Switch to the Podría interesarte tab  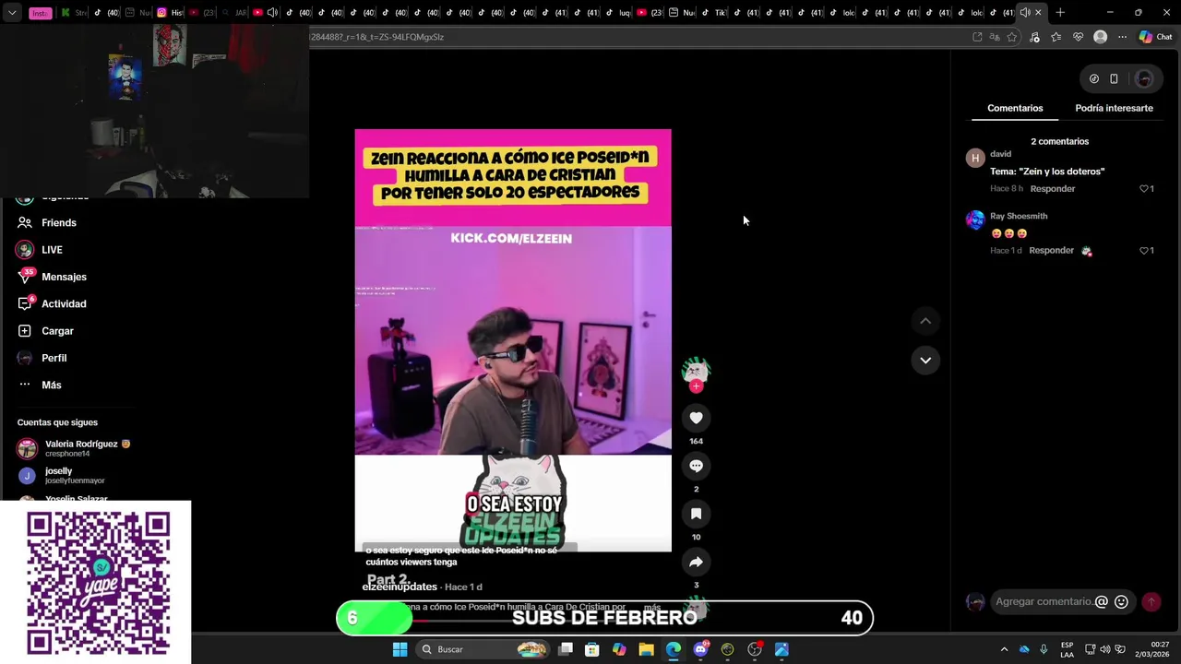coord(1114,108)
